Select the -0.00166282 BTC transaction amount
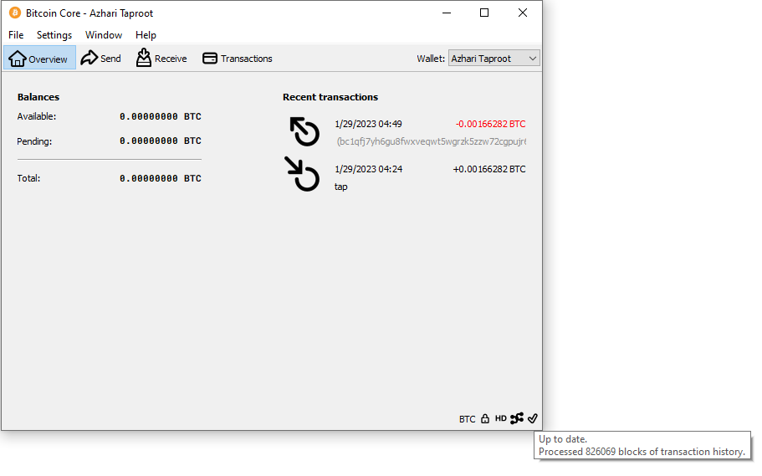The width and height of the screenshot is (762, 476). point(490,124)
